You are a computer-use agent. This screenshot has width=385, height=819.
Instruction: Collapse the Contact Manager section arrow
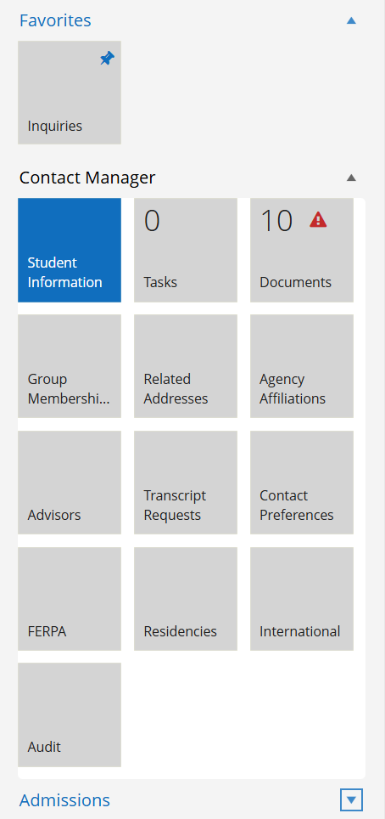[x=351, y=178]
